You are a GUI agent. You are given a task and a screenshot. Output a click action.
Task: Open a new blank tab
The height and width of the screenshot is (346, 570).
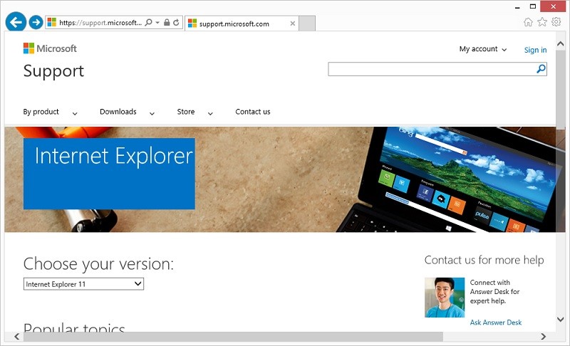point(307,23)
